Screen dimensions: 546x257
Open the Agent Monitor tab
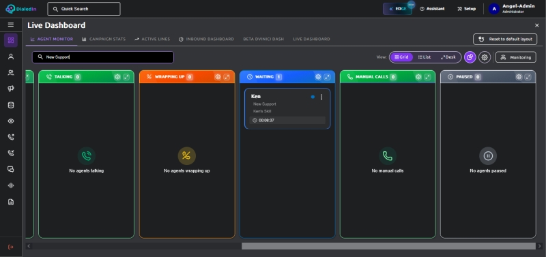coord(52,40)
